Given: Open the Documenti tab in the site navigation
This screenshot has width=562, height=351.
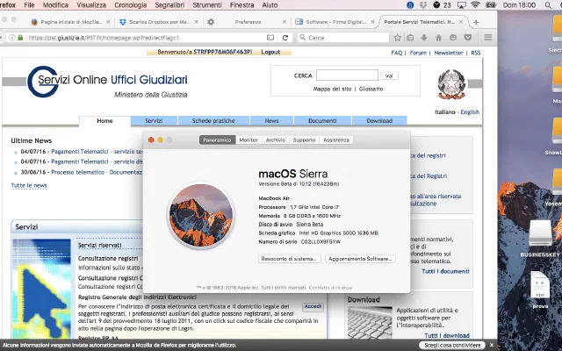Looking at the screenshot, I should click(x=322, y=121).
